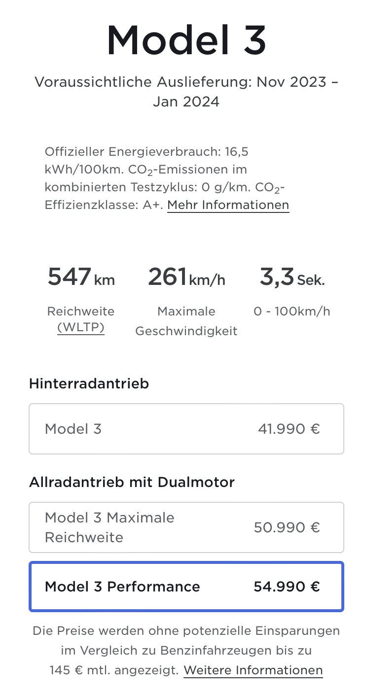Click the Model 3 page title

click(186, 40)
